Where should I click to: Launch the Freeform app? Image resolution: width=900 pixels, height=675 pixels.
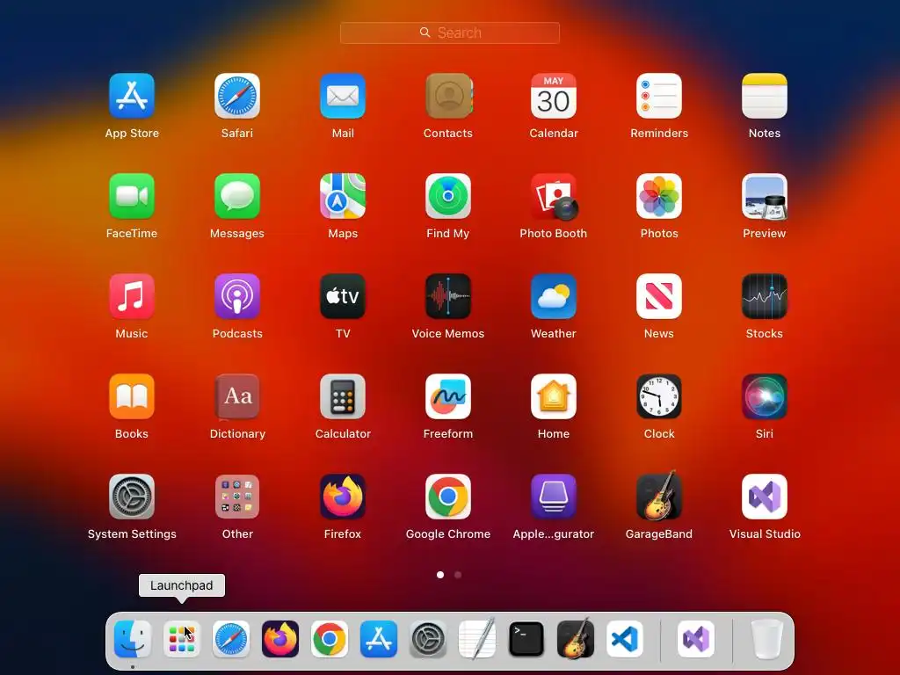point(448,396)
